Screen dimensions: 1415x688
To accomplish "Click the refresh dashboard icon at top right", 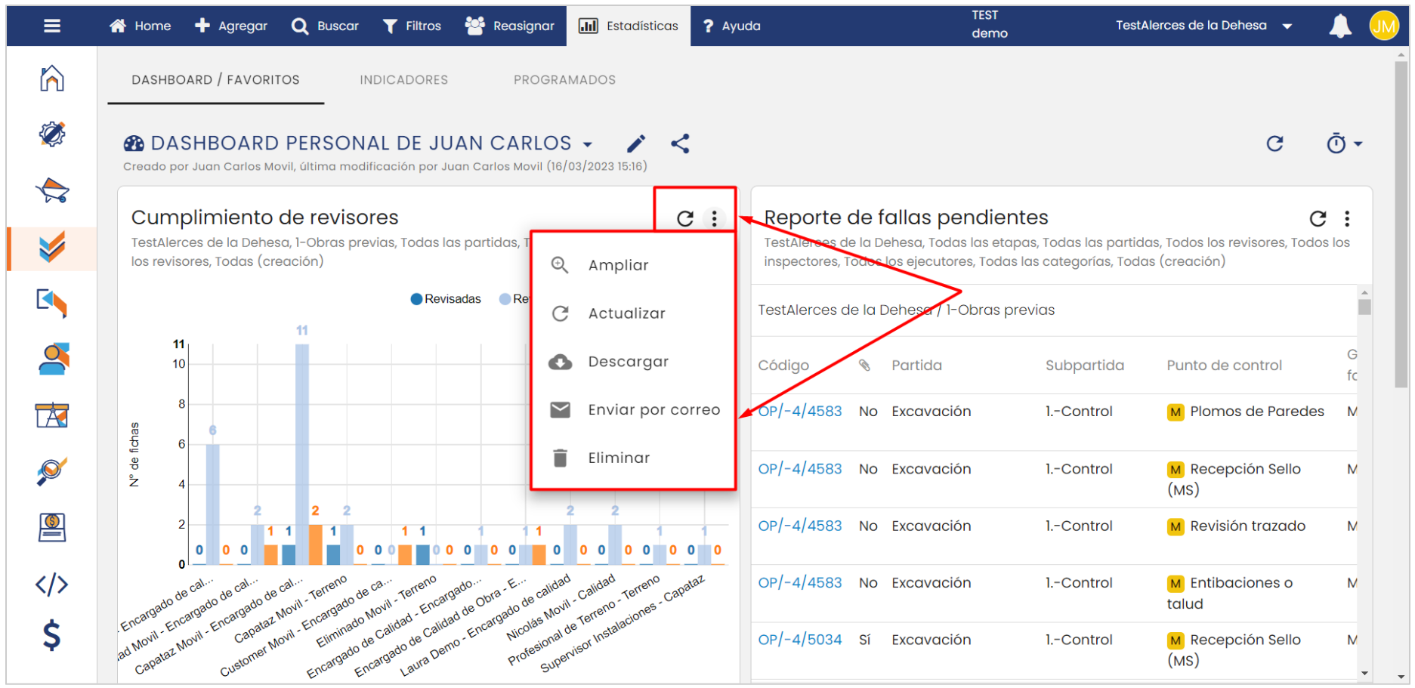I will coord(1274,143).
